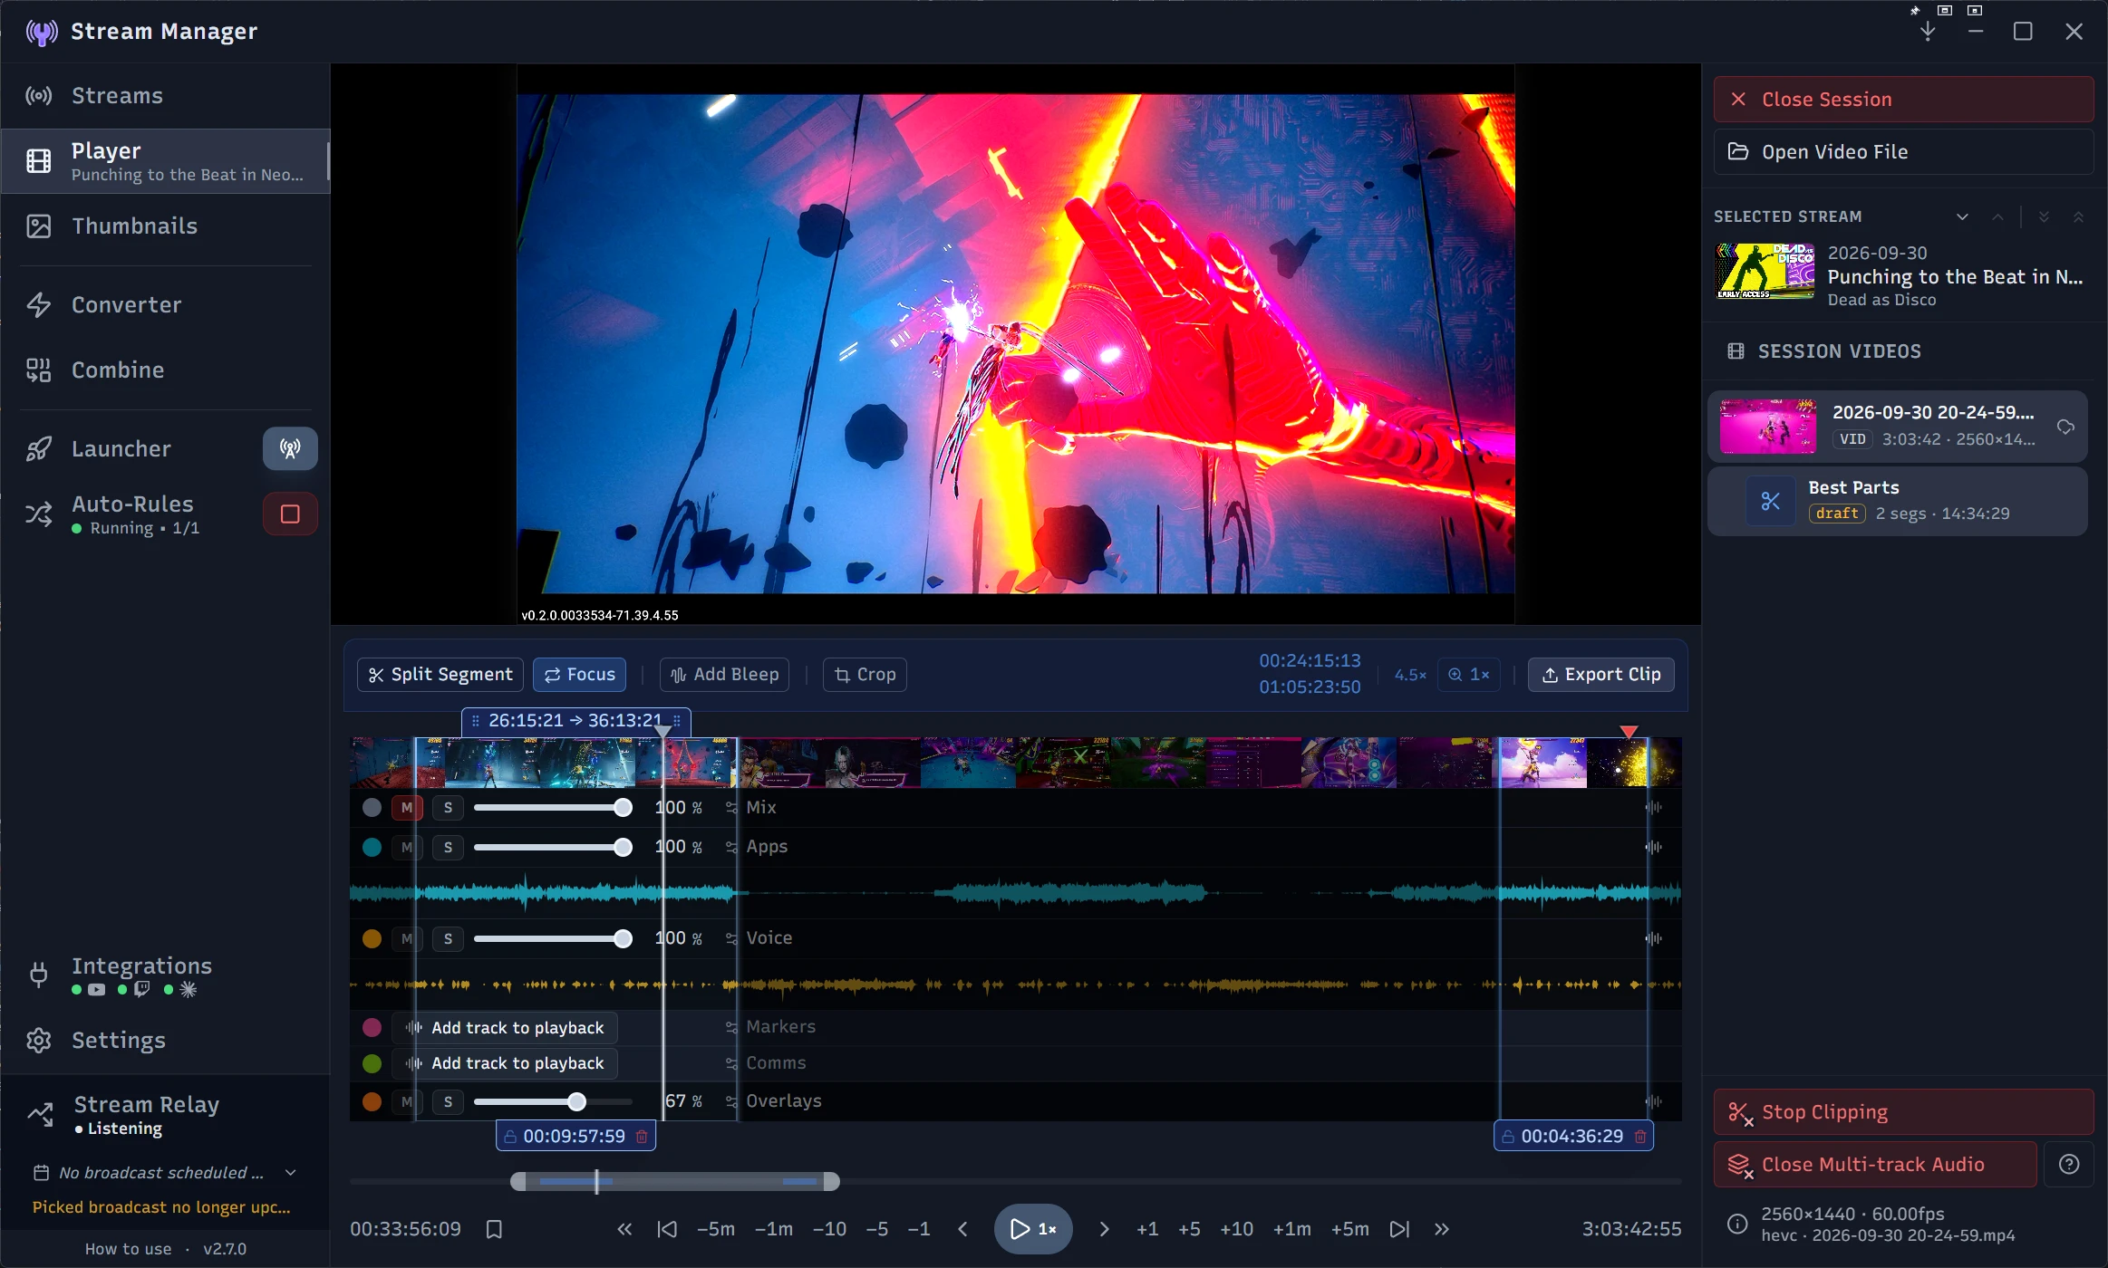
Task: Adjust the Overlays volume slider at 67%
Action: pyautogui.click(x=577, y=1101)
